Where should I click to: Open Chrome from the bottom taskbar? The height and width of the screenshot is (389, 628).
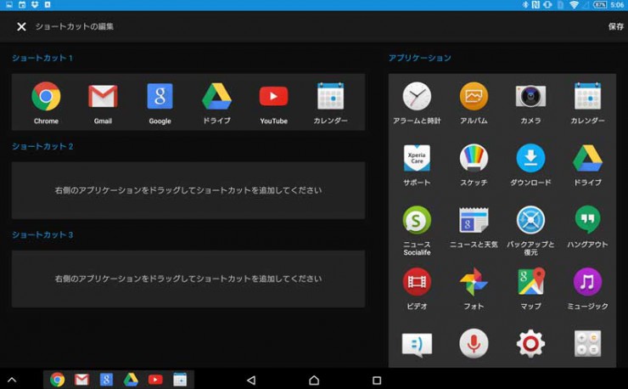click(x=57, y=380)
